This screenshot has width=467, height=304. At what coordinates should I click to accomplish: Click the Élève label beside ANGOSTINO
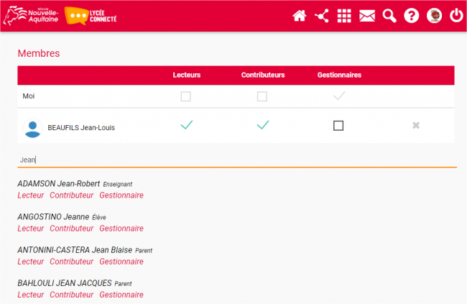[x=99, y=218]
